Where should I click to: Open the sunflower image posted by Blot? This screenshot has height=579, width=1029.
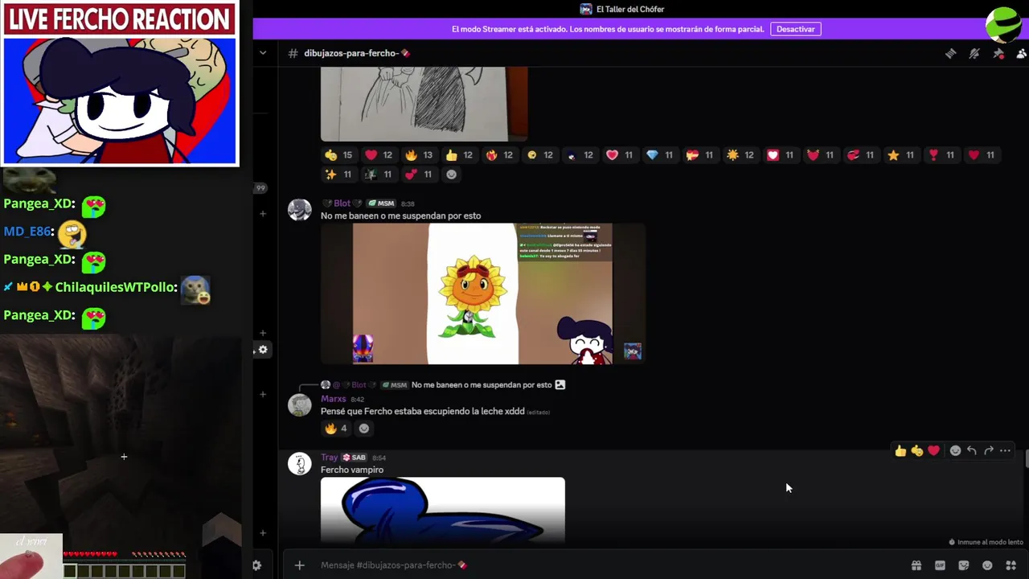coord(482,294)
